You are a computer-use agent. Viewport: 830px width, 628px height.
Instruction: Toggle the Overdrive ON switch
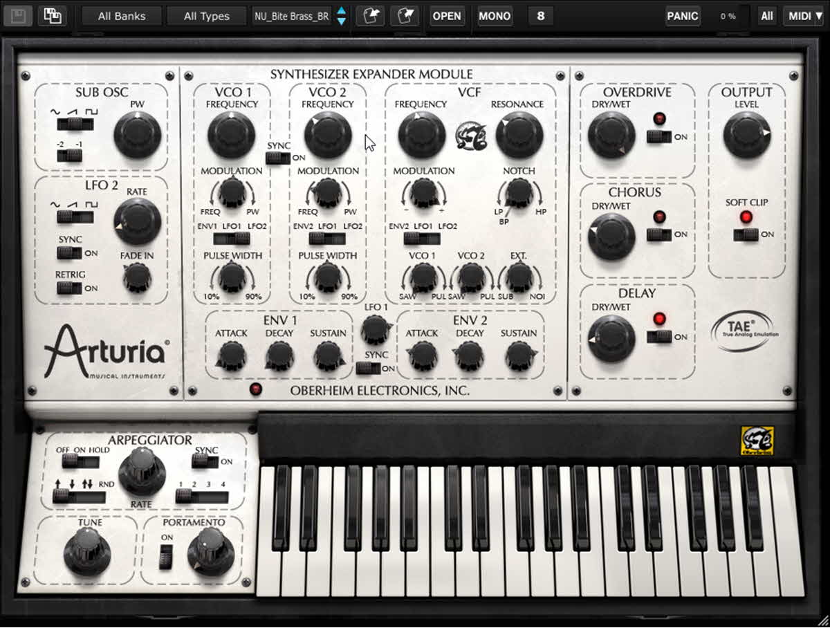(658, 136)
